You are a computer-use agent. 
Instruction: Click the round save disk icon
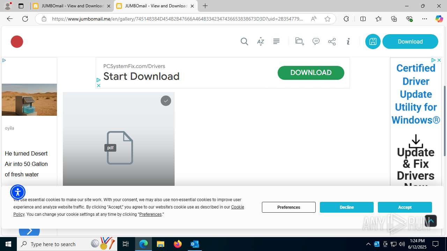373,41
